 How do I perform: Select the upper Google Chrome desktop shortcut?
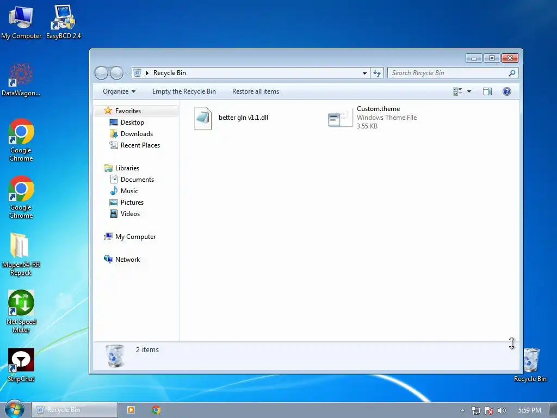coord(21,140)
